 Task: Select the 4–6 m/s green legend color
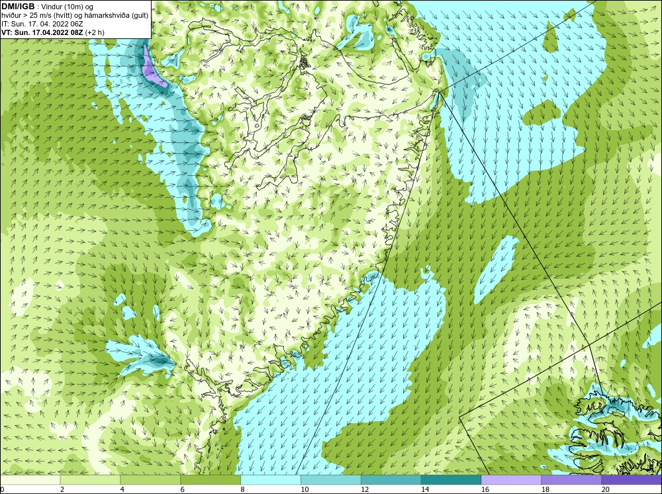pos(150,479)
